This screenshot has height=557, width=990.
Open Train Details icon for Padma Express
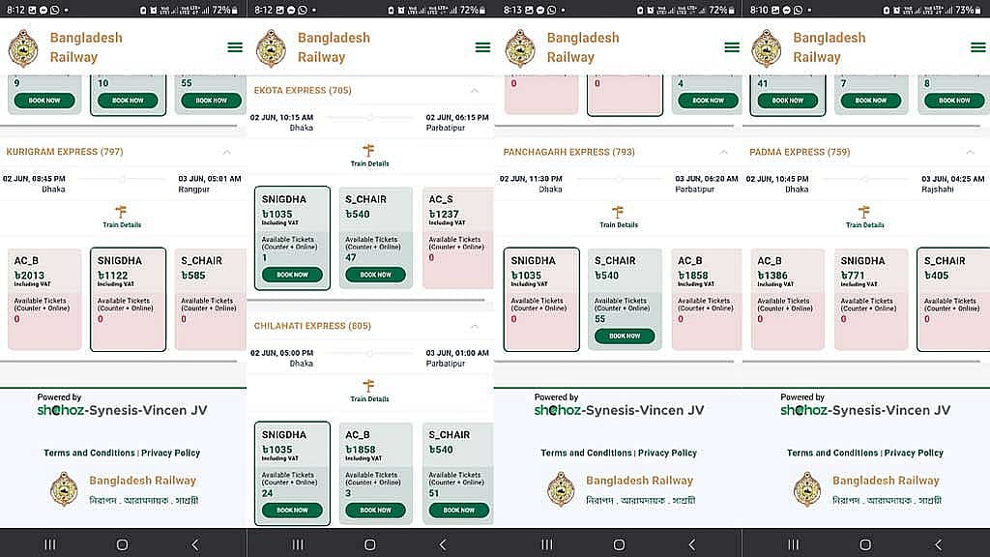tap(864, 216)
